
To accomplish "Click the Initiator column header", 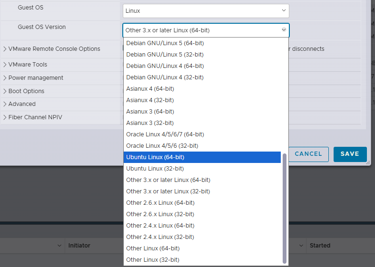I will [79, 246].
